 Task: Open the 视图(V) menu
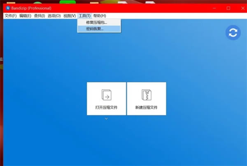click(70, 16)
